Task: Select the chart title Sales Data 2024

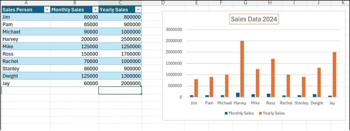Action: pyautogui.click(x=254, y=19)
